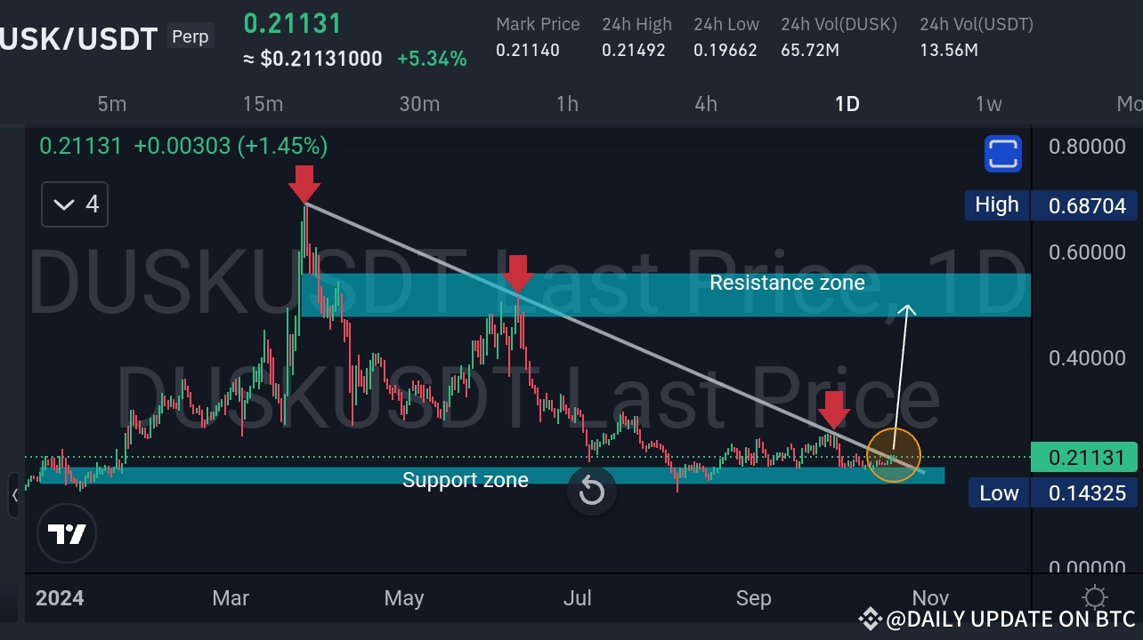Collapse the side panel with the left chevron
The width and height of the screenshot is (1143, 640).
click(16, 495)
